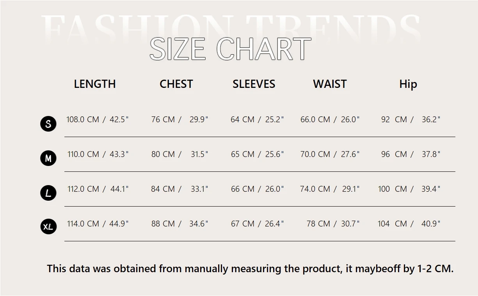Select the Hip column header

coord(408,84)
